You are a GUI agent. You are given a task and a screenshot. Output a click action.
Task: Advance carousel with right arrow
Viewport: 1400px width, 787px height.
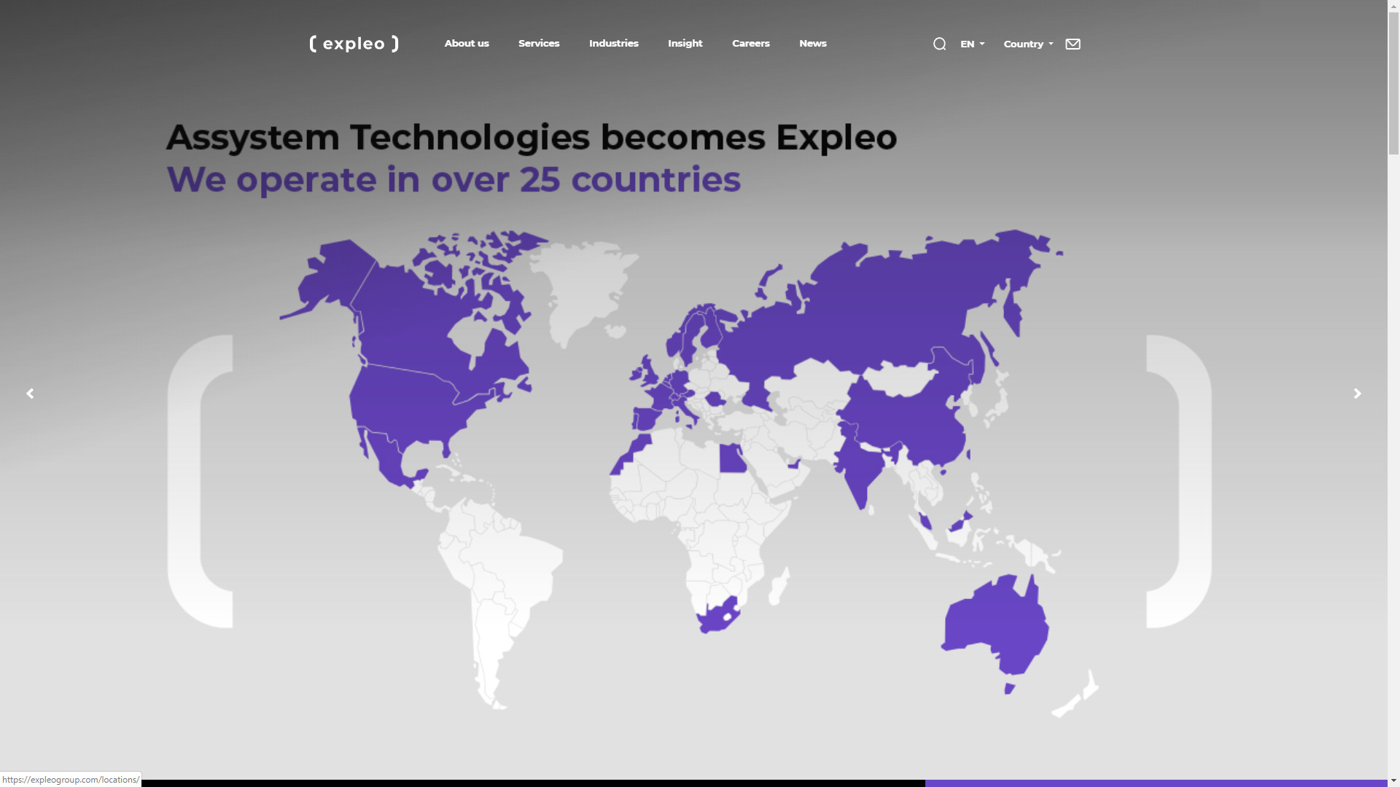(1357, 393)
